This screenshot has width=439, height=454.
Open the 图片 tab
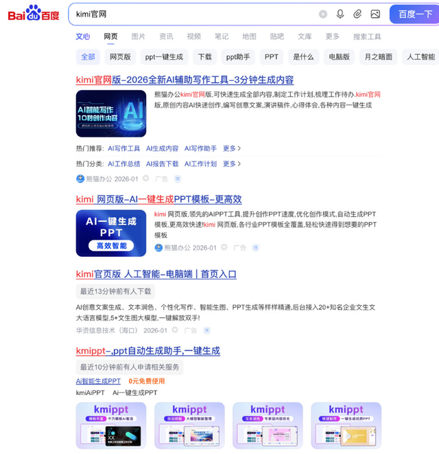139,36
